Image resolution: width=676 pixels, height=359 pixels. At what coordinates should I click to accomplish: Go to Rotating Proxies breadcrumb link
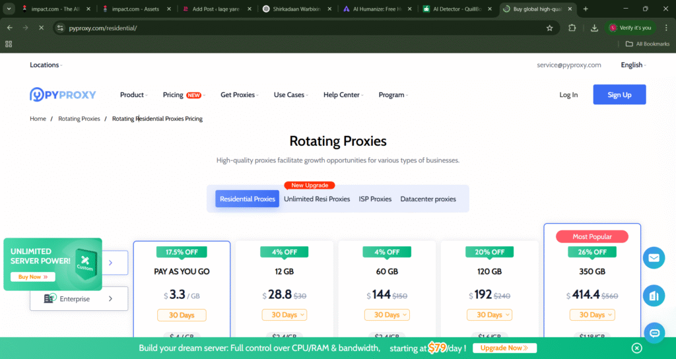[x=79, y=119]
